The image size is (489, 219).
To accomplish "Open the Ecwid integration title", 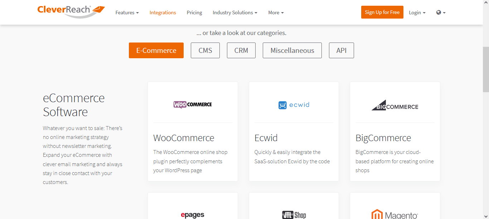I will click(x=266, y=138).
